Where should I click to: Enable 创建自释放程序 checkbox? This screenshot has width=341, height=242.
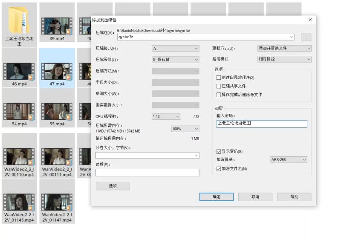[219, 78]
